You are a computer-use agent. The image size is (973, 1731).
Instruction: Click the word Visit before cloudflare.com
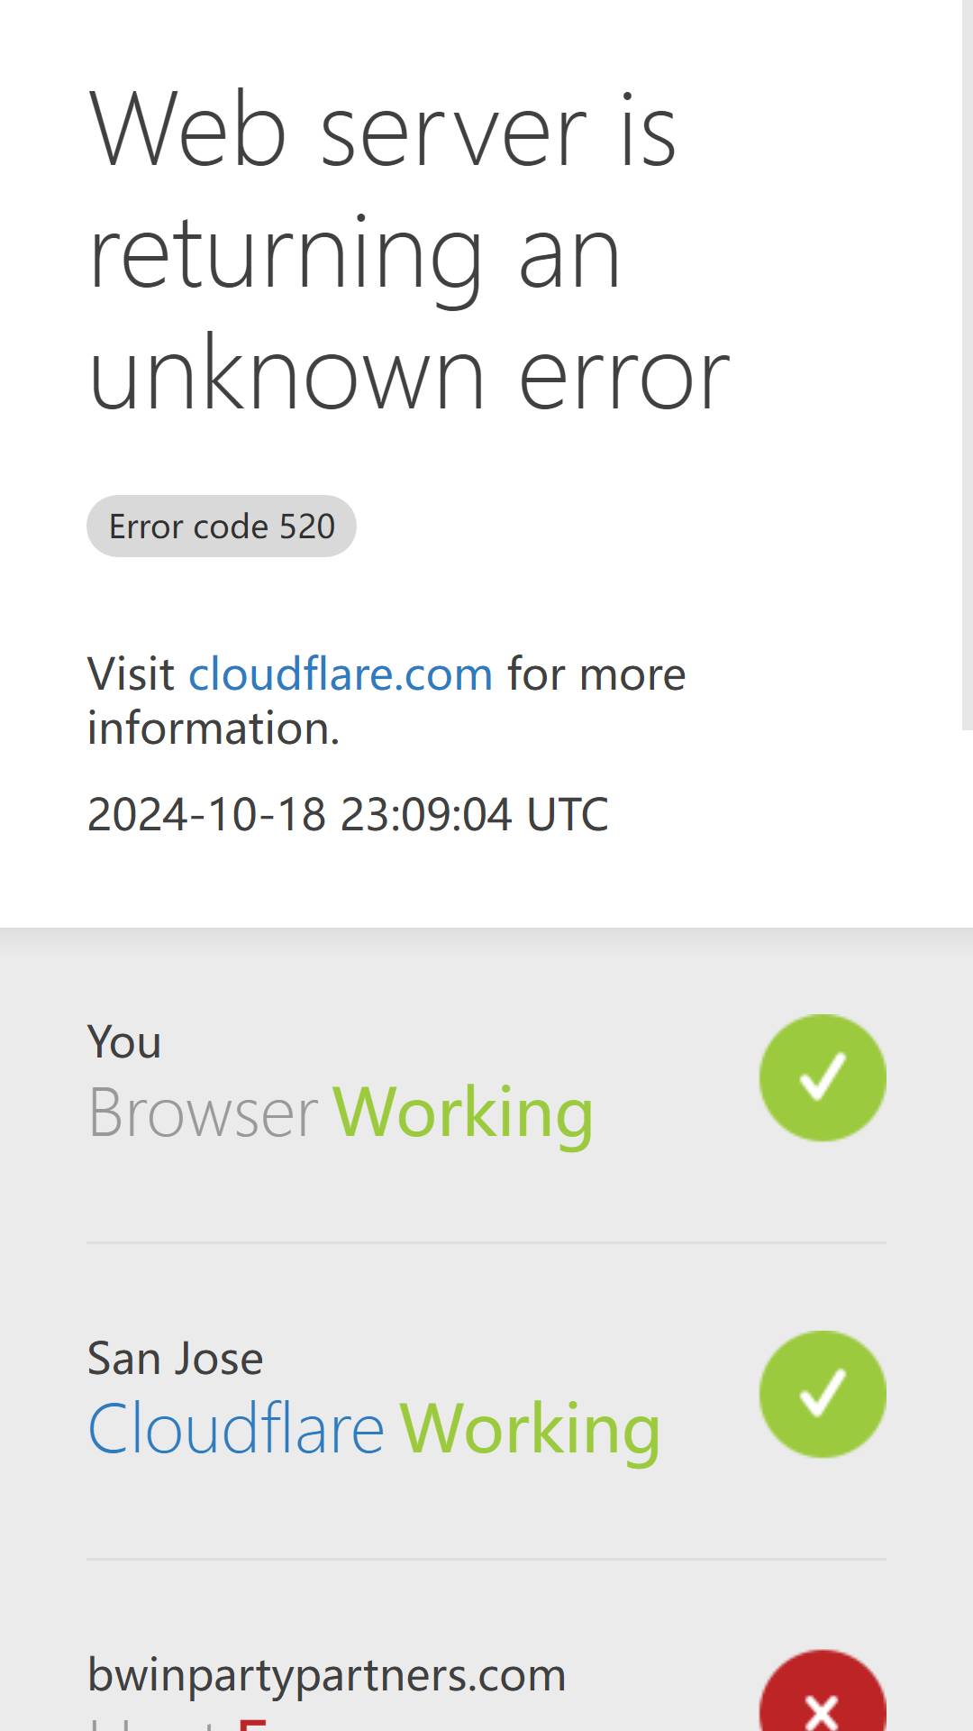click(131, 673)
